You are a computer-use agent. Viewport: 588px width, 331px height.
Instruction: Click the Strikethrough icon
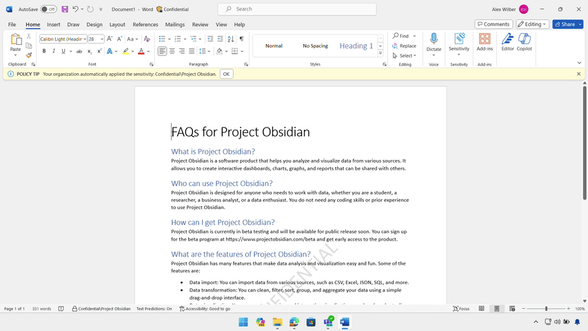click(79, 51)
